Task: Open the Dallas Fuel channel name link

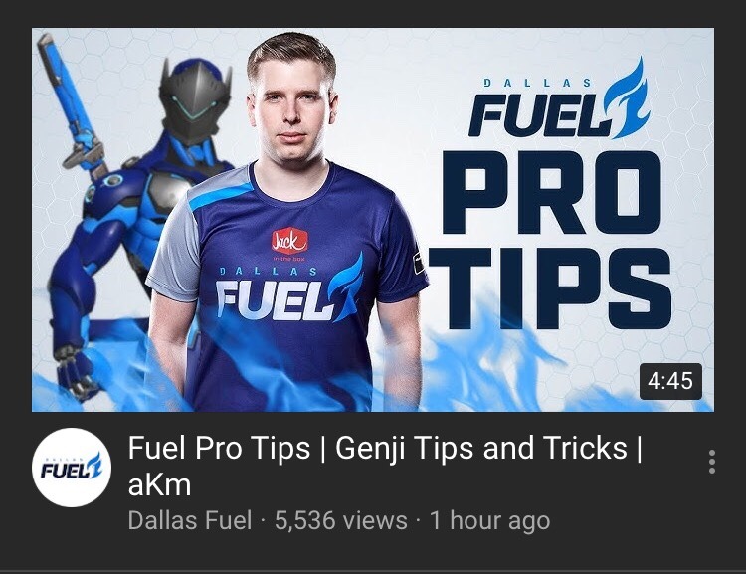Action: tap(190, 520)
